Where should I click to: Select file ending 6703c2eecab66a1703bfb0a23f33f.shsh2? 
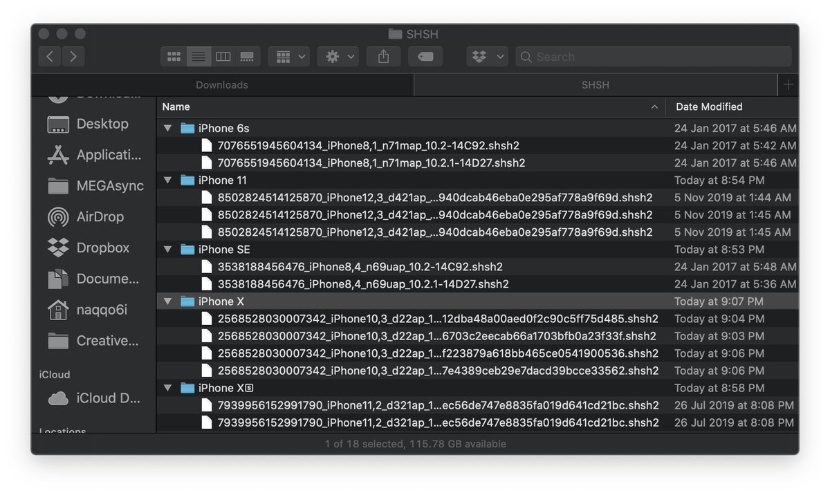437,336
